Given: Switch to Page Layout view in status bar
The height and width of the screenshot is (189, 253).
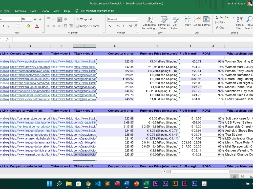Looking at the screenshot, I should point(243,176).
